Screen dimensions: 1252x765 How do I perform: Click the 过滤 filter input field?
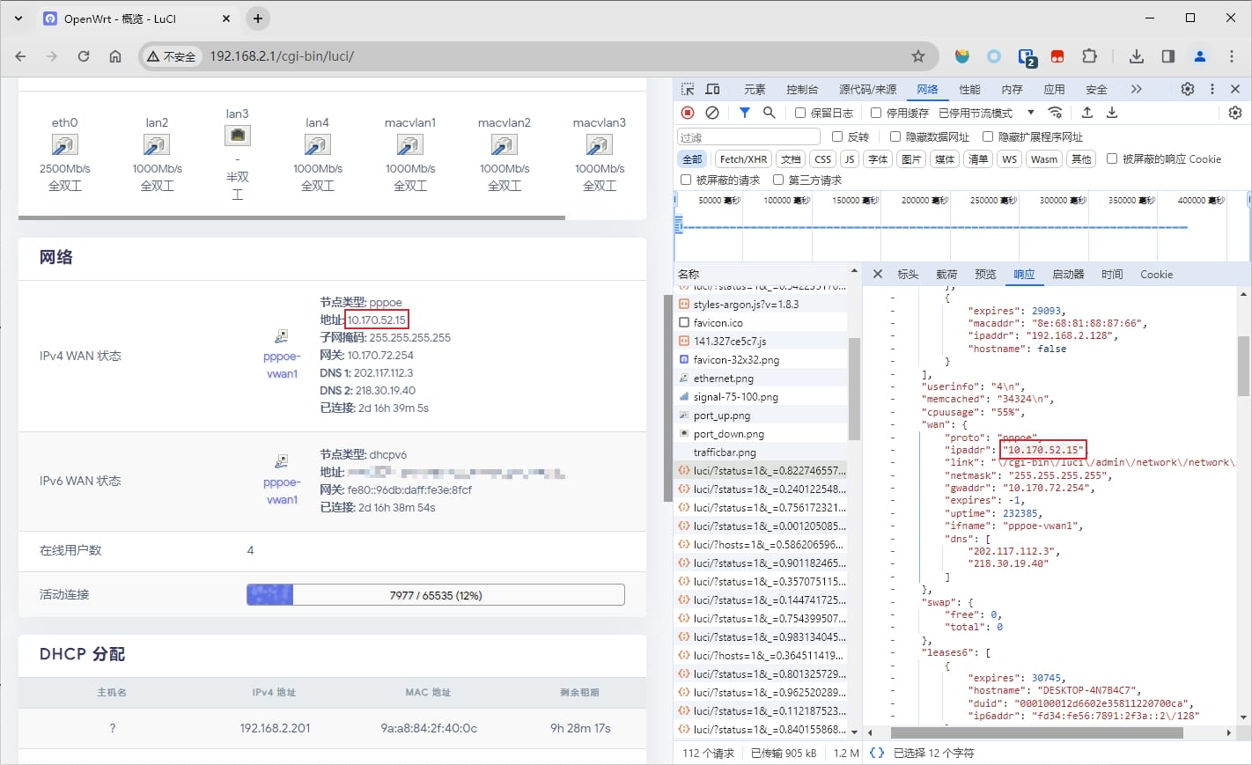click(748, 136)
